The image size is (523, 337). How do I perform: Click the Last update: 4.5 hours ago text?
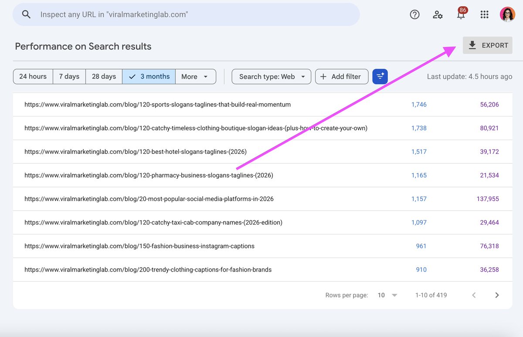pyautogui.click(x=469, y=76)
